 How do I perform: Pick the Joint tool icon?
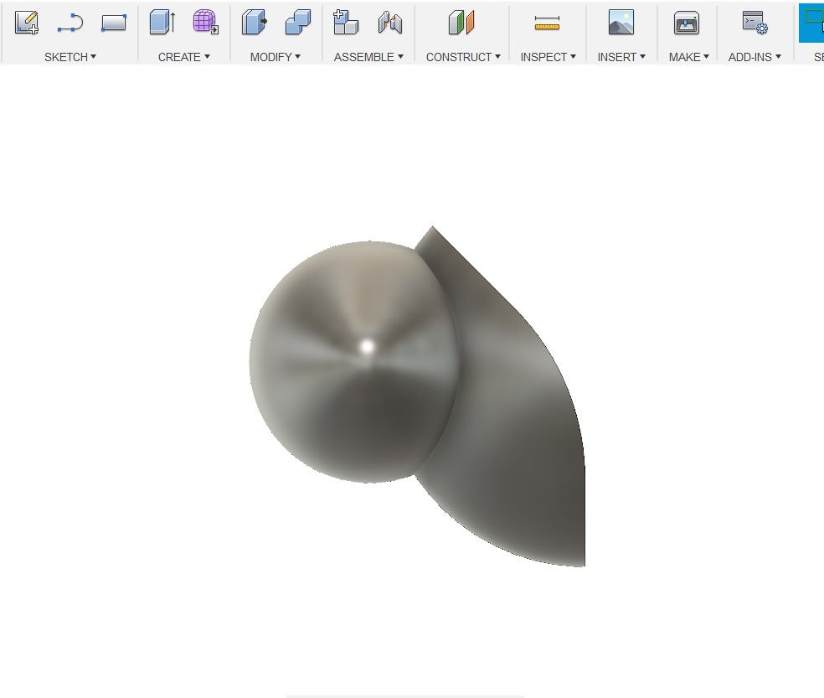pos(389,23)
